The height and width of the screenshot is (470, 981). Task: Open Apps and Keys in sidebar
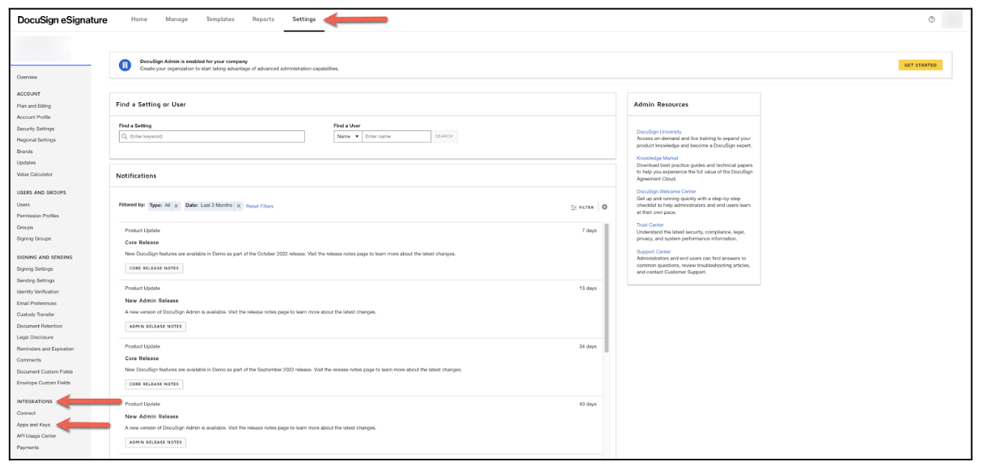pos(34,425)
